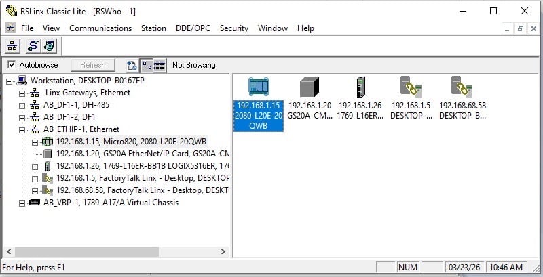This screenshot has width=543, height=277.
Task: Click the 10:46 AM time in status bar
Action: coord(506,268)
